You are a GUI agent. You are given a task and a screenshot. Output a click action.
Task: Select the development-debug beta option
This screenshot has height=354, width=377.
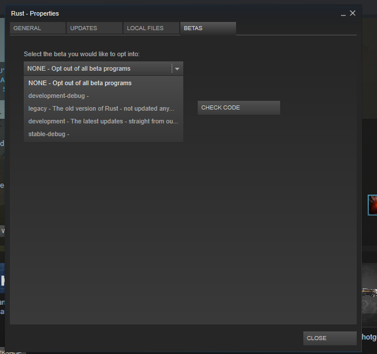[x=103, y=96]
